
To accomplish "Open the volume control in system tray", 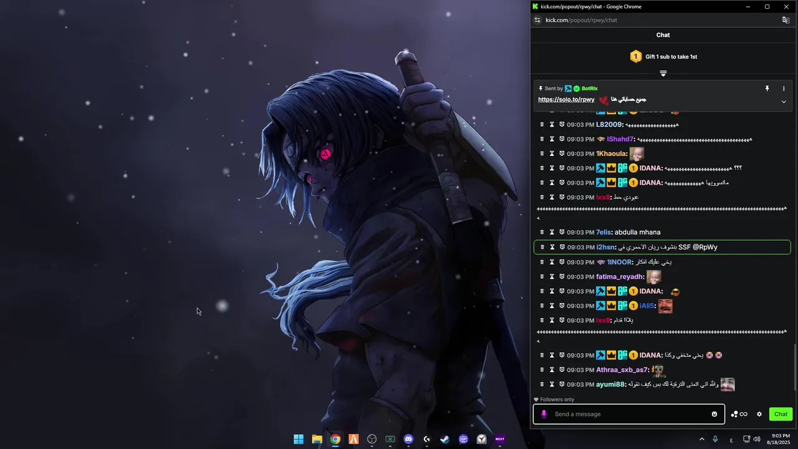I will pos(757,439).
